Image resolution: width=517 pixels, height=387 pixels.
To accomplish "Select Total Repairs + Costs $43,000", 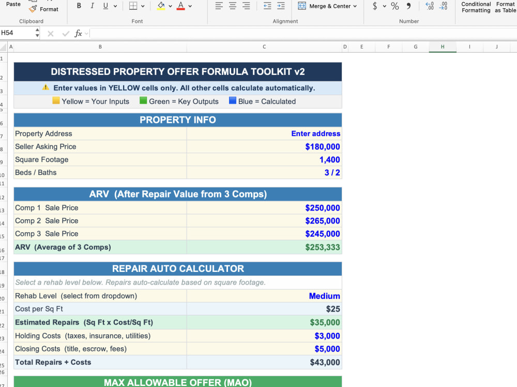I will tap(264, 362).
